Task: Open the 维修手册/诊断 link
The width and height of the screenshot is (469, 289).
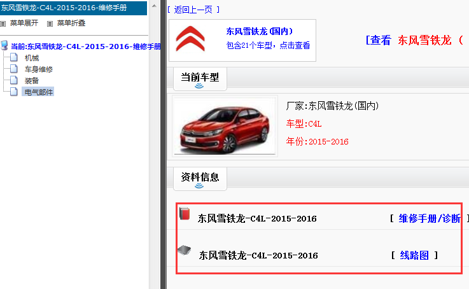Action: (430, 219)
